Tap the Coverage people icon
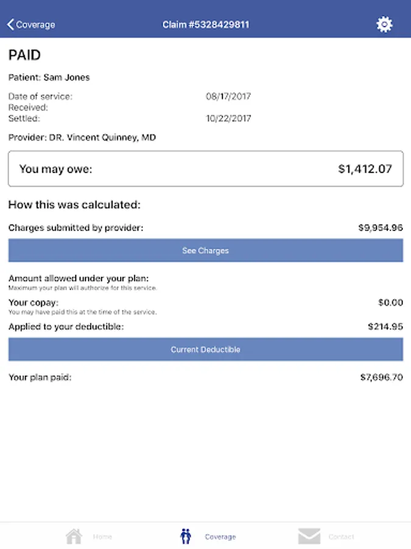Screen dimensions: 411x549 (x=186, y=536)
